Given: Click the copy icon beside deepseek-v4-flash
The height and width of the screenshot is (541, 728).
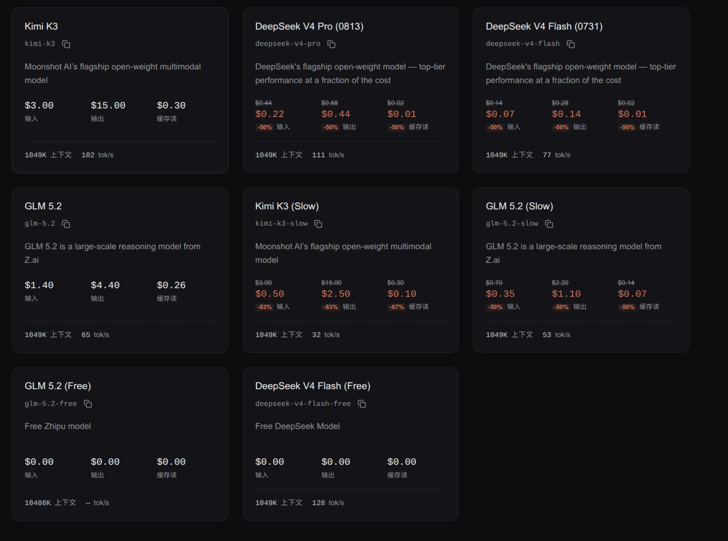Looking at the screenshot, I should (570, 44).
